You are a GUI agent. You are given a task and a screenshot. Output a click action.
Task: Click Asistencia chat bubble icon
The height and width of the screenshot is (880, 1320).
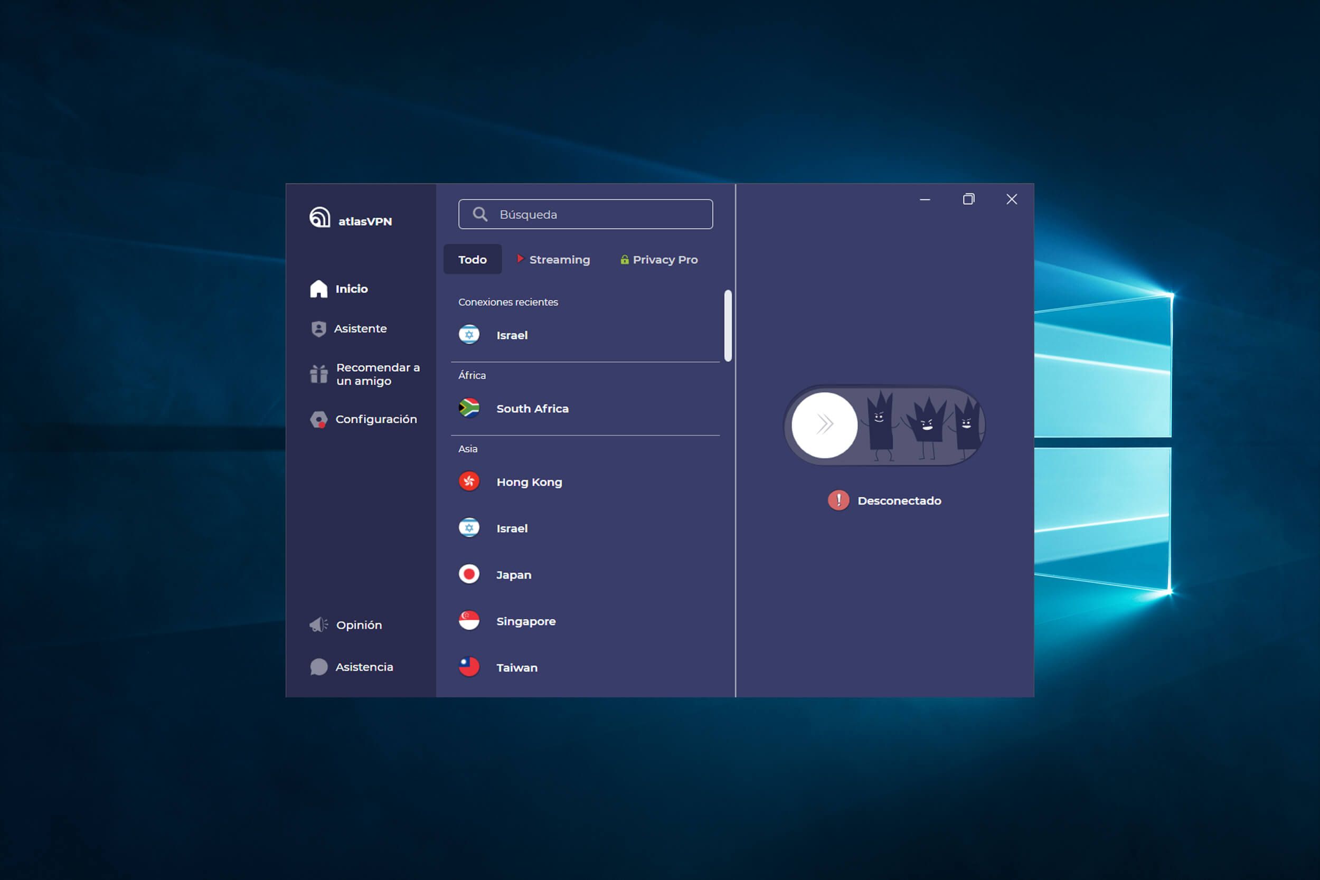click(x=319, y=667)
